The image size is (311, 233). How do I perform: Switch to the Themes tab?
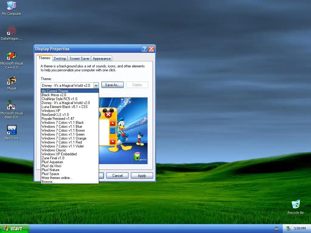44,58
